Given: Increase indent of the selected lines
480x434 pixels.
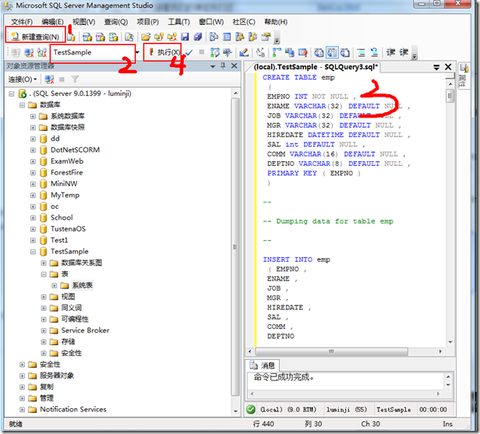Looking at the screenshot, I should 404,53.
